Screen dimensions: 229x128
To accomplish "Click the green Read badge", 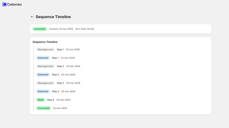I will 40,100.
